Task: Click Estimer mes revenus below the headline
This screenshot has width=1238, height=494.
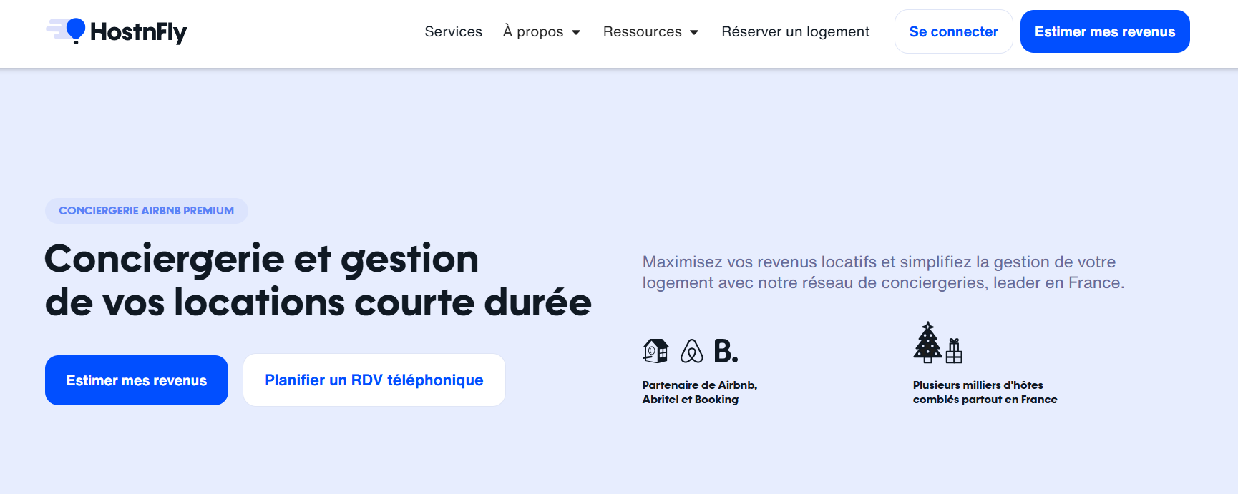Action: 137,380
